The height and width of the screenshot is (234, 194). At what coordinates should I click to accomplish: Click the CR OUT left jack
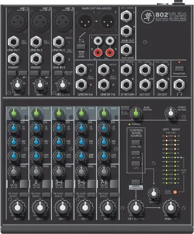(162, 70)
